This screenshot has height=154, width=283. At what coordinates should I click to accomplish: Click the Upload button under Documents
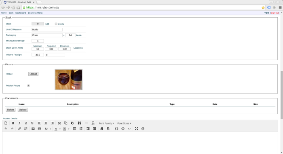[23, 110]
